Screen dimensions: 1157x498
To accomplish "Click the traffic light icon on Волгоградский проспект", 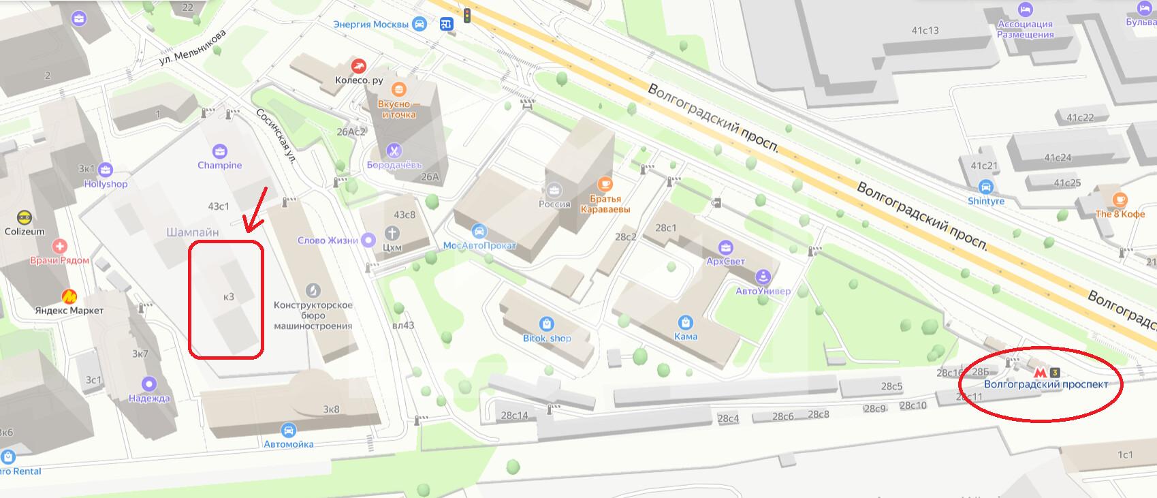I will (x=467, y=15).
